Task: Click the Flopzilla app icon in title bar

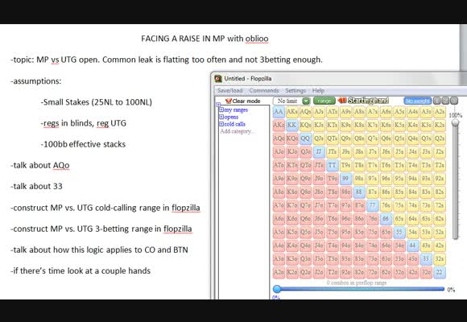Action: (x=218, y=79)
